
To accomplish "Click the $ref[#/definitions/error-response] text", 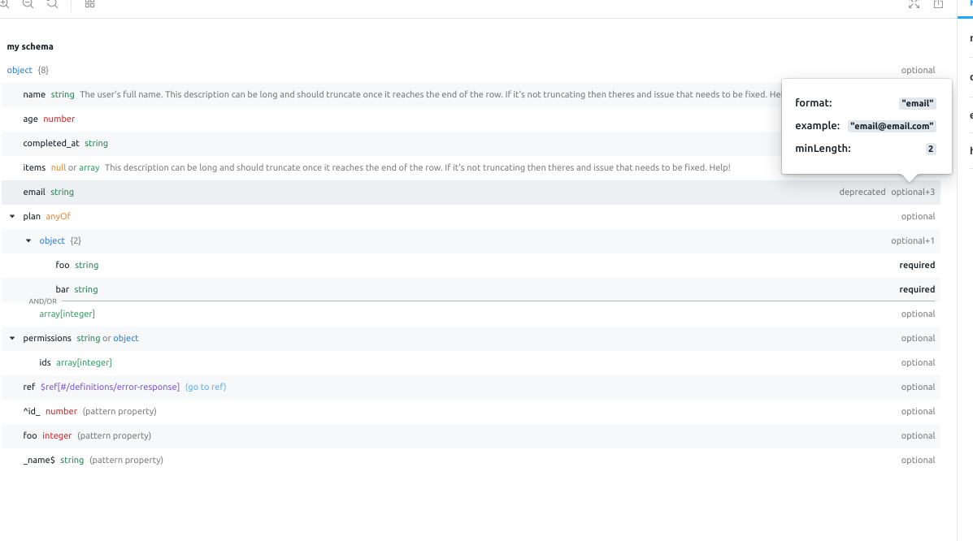I will pos(110,387).
